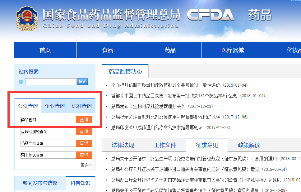Click the CFDA national emblem logo
The height and width of the screenshot is (192, 301).
[27, 18]
